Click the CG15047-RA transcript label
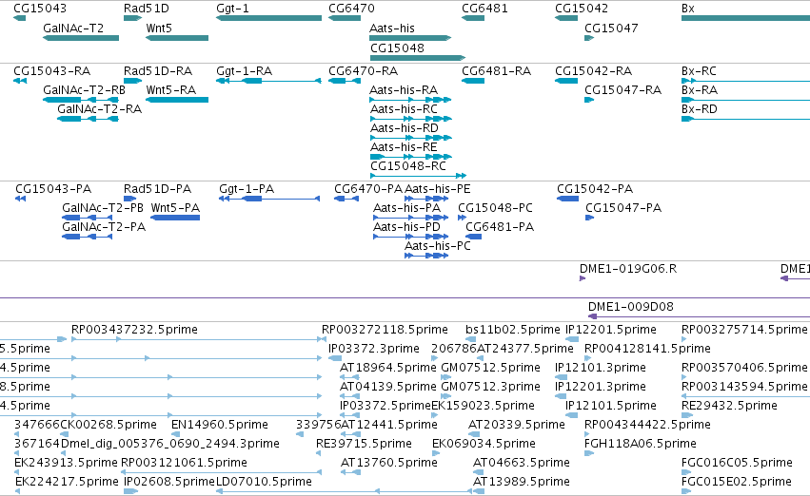Viewport: 810px width, 496px height. [x=623, y=89]
